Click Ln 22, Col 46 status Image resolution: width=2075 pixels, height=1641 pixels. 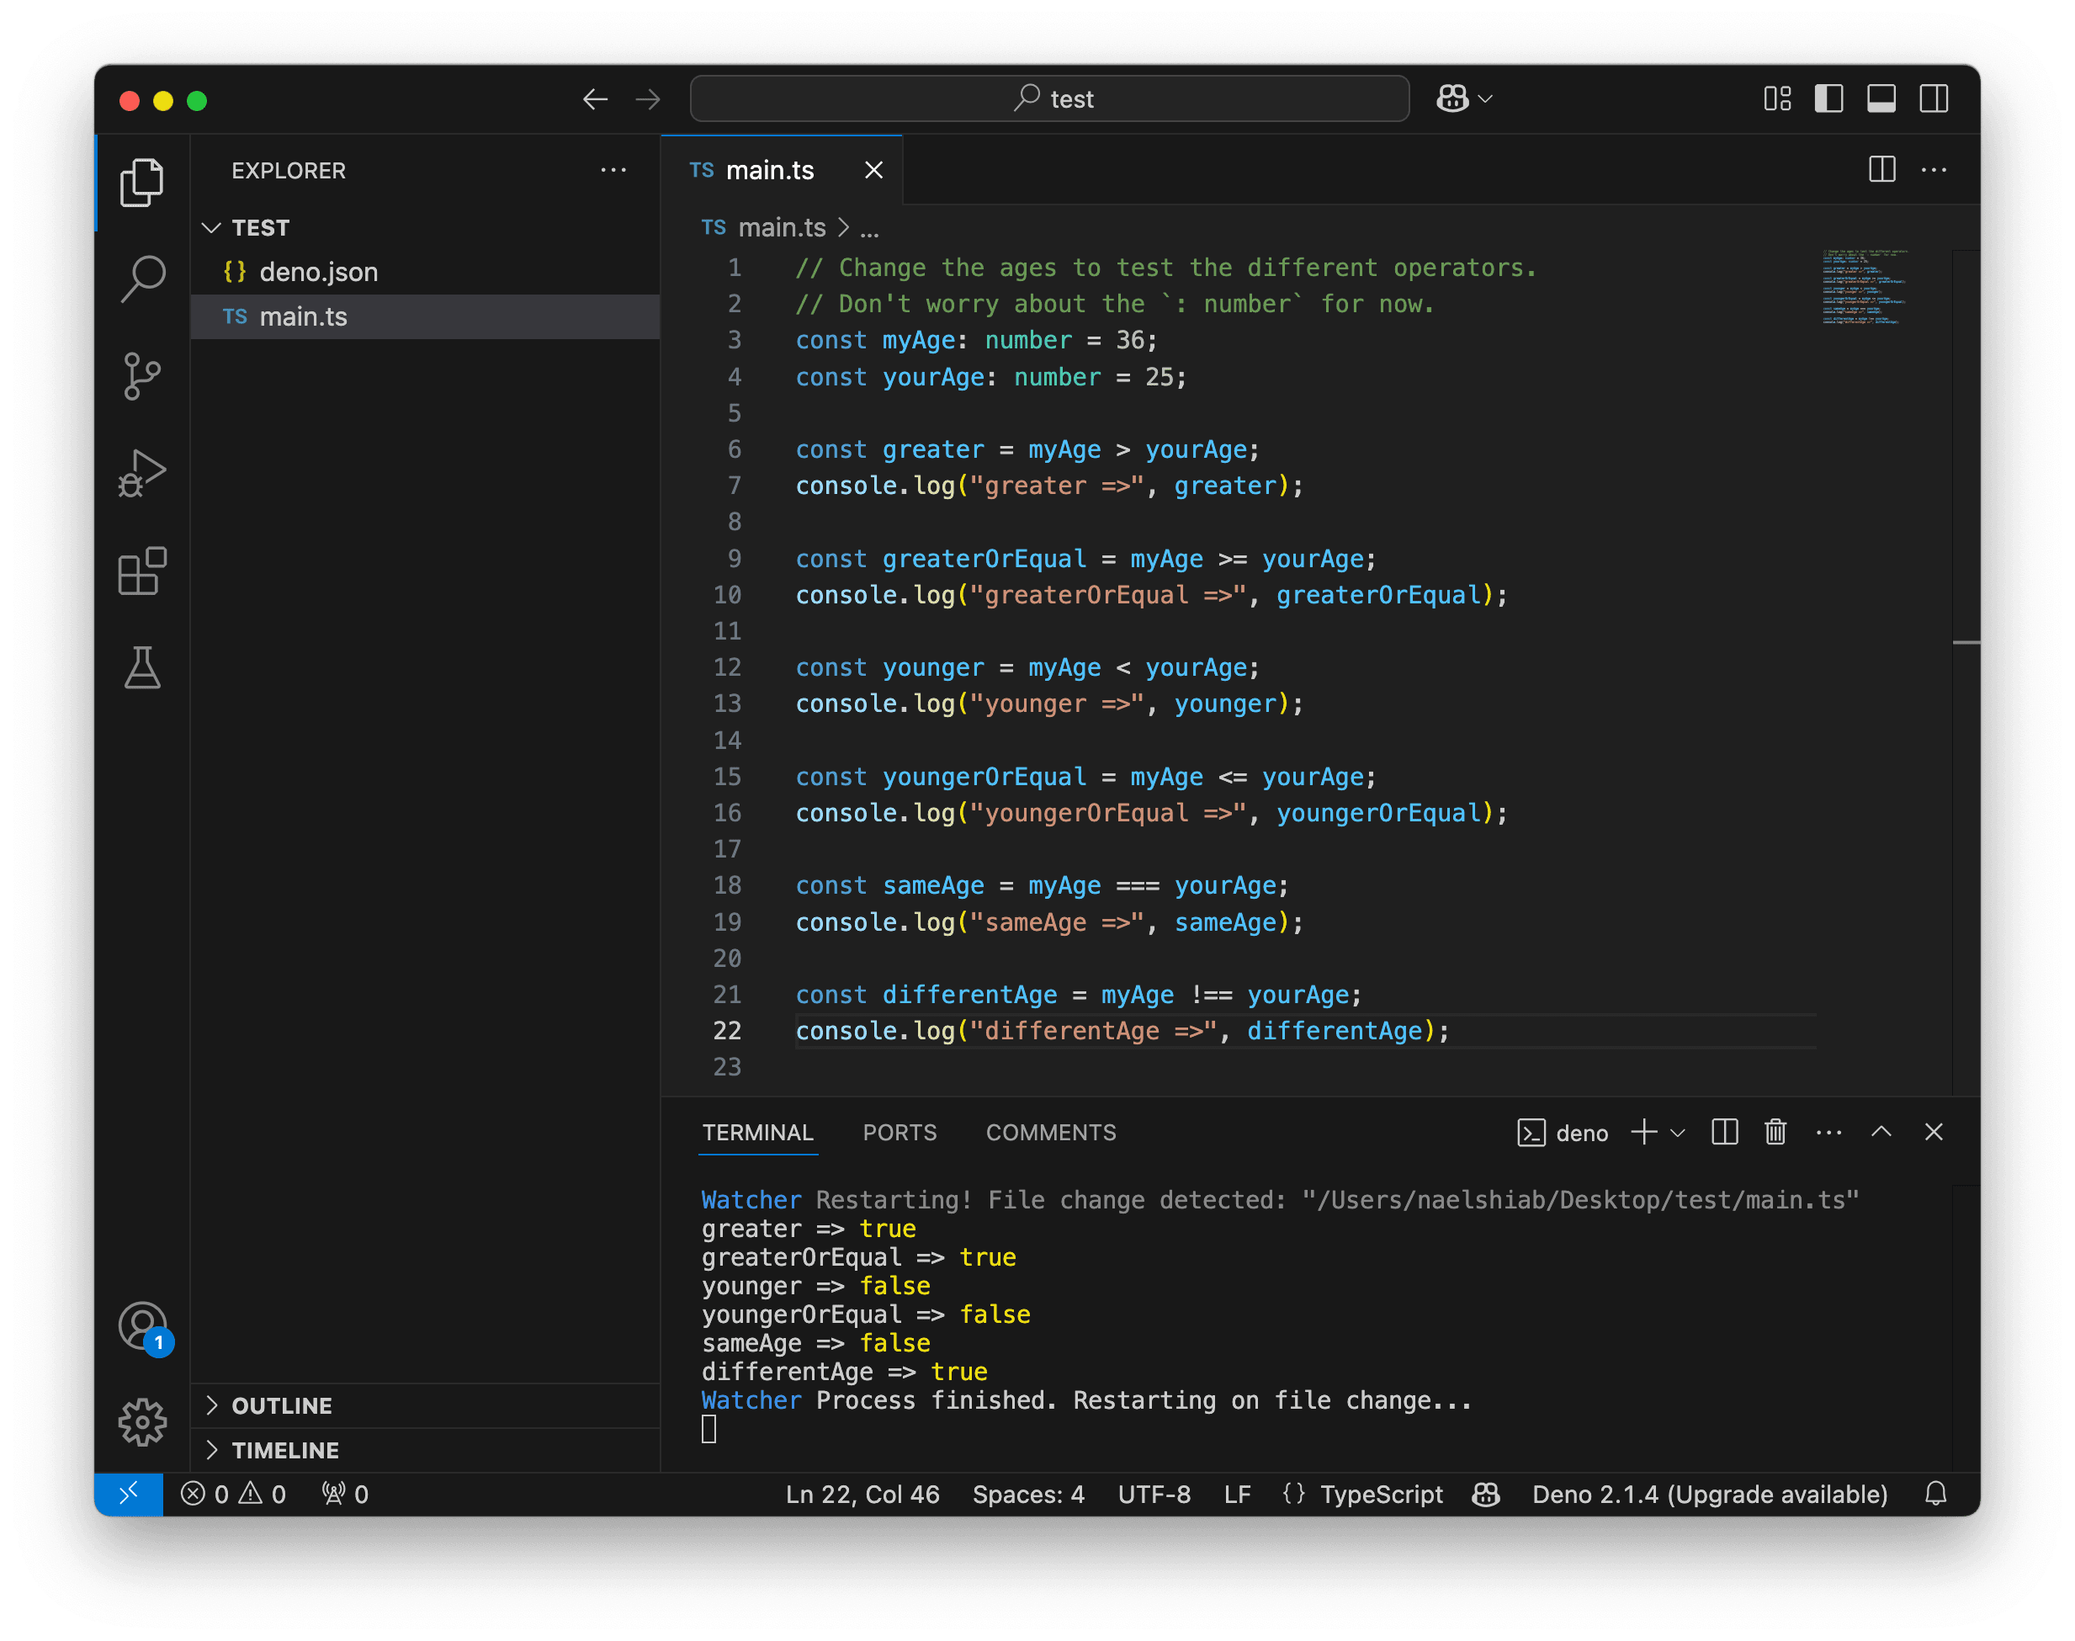[862, 1494]
